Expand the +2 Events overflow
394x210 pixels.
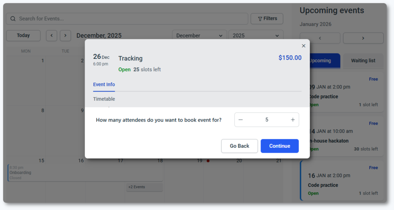144,187
